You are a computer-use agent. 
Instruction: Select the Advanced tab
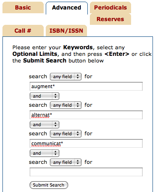pos(67,8)
